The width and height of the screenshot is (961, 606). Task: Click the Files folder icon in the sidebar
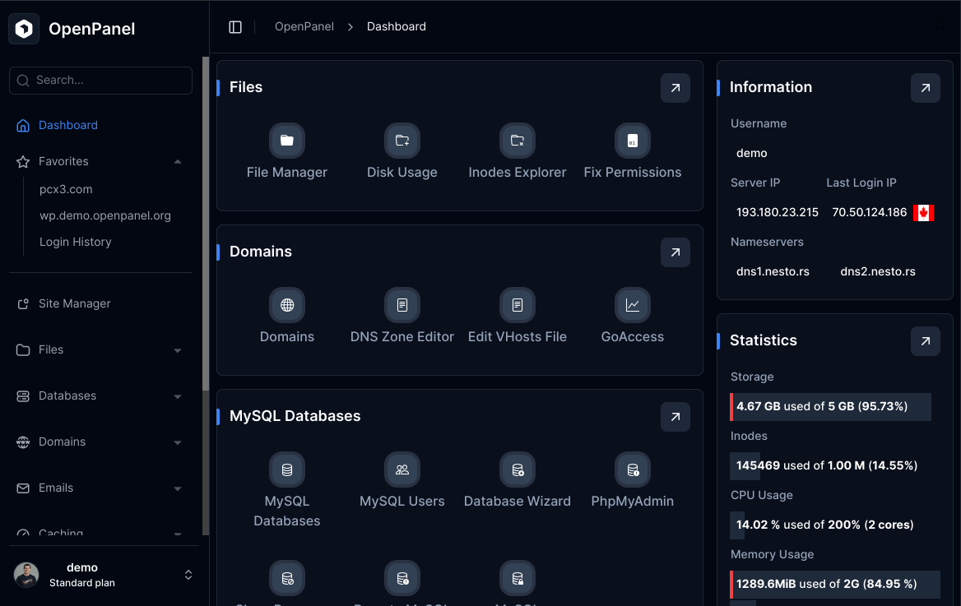tap(23, 350)
